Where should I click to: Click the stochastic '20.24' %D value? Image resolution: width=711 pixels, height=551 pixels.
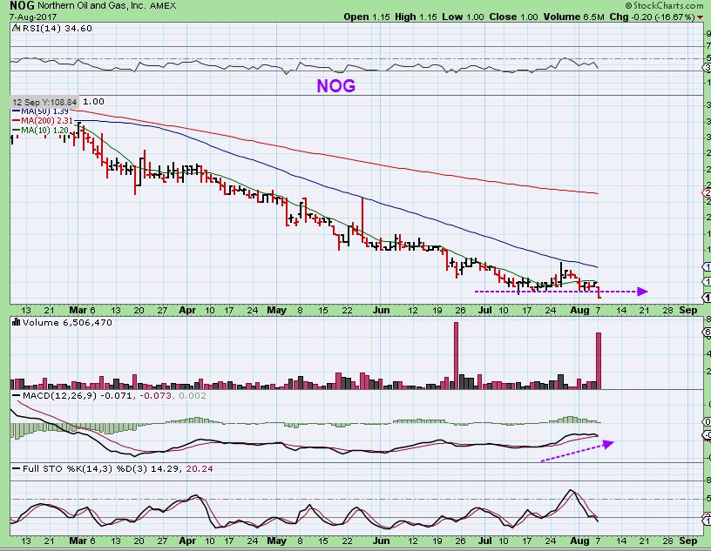[x=199, y=468]
